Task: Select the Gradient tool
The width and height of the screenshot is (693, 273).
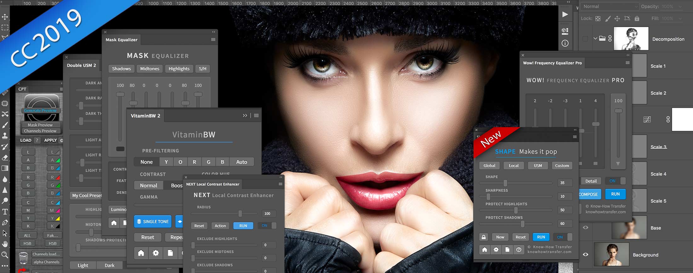Action: point(5,168)
